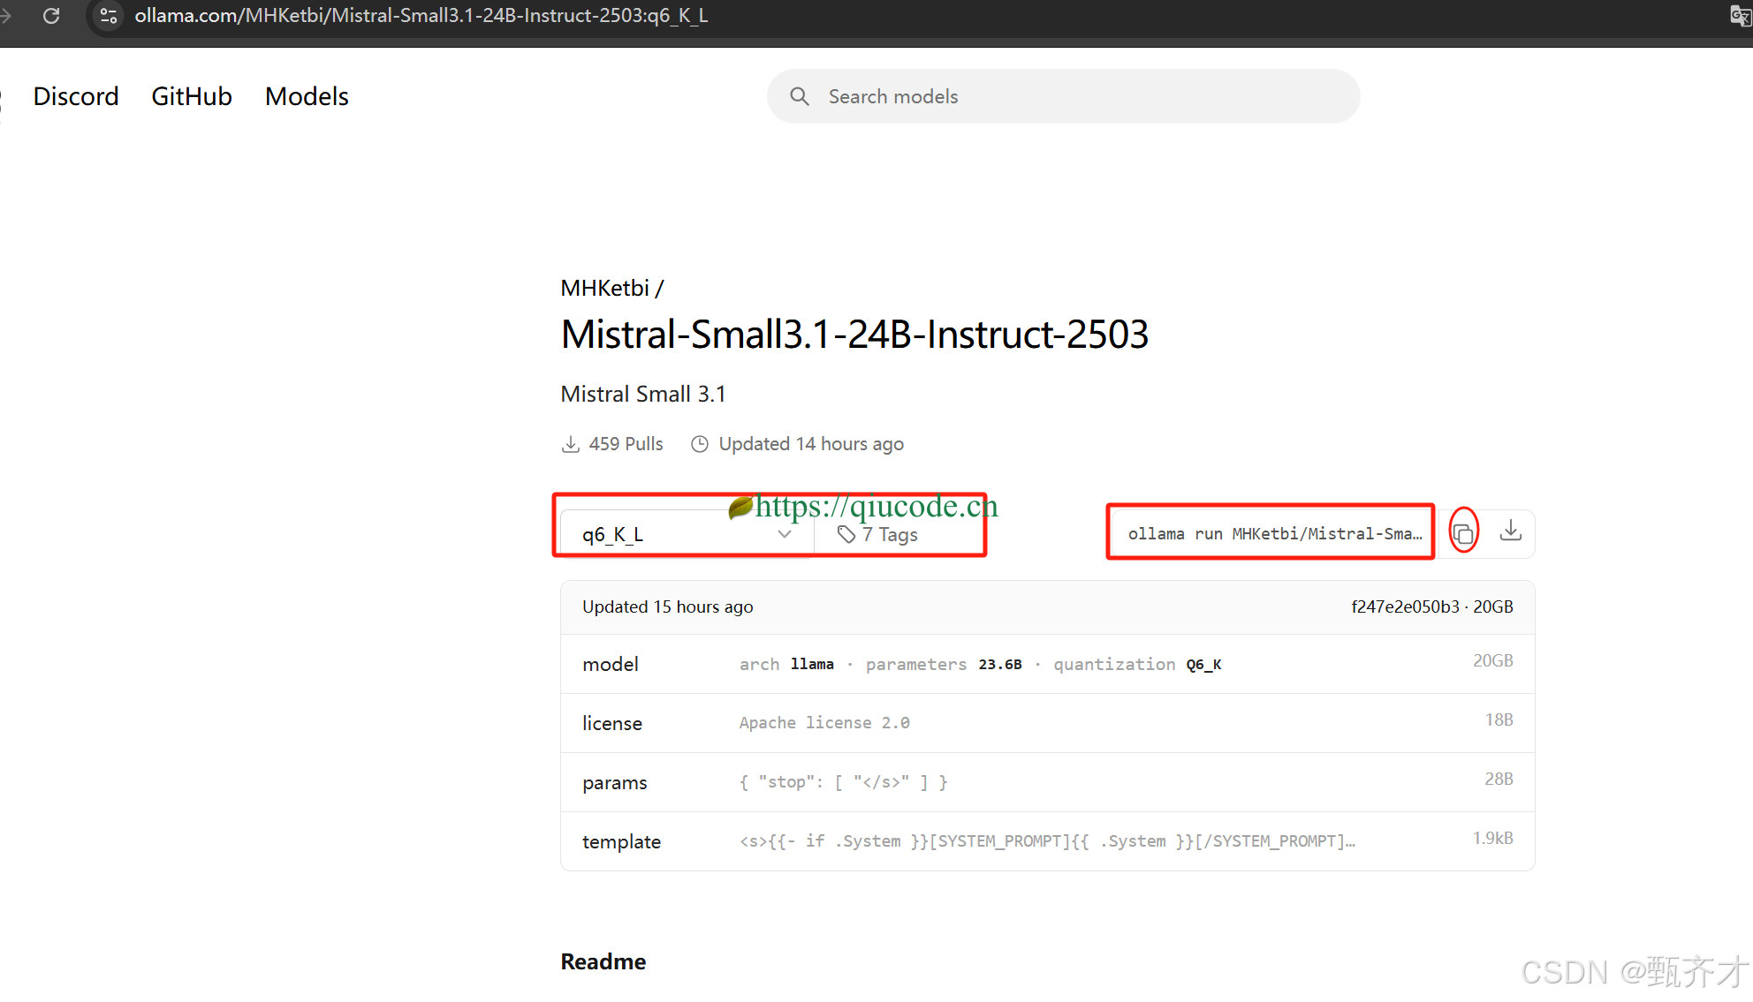Click the download icon beside copy button
The height and width of the screenshot is (1002, 1753).
(1511, 531)
